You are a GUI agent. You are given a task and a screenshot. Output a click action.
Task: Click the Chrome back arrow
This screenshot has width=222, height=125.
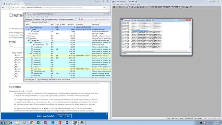[x=3, y=8]
